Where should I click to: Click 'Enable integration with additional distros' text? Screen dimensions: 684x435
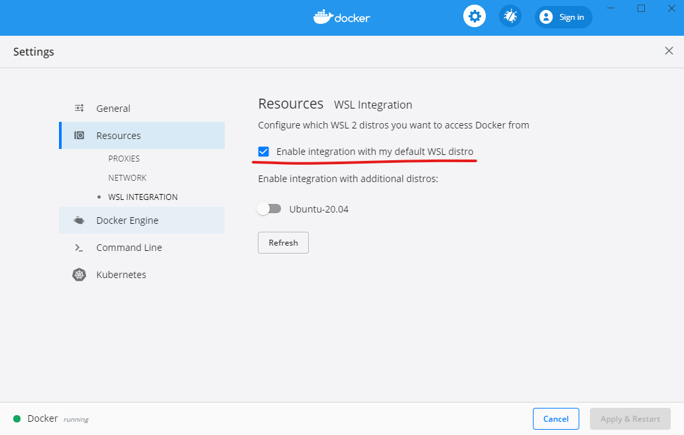pyautogui.click(x=348, y=179)
